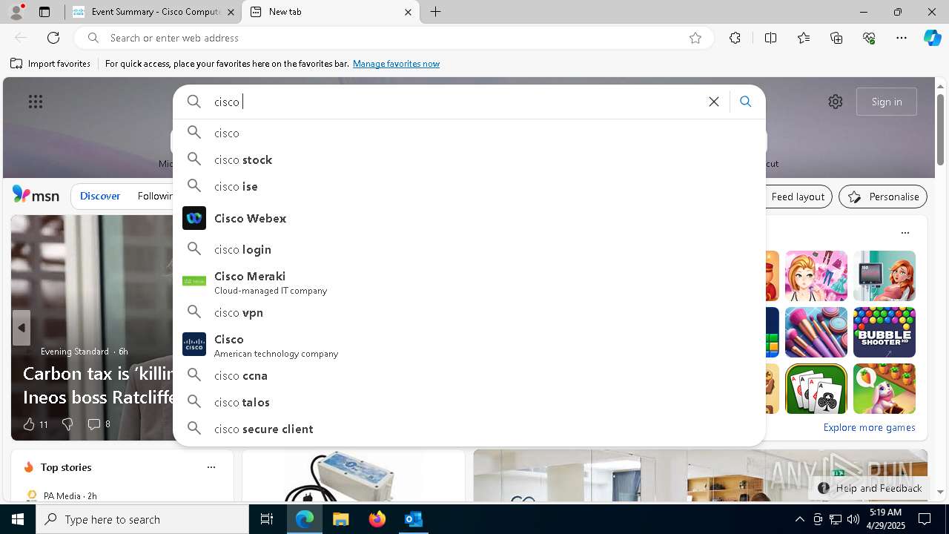Like the Carbon tax article
This screenshot has height=534, width=949.
35,424
